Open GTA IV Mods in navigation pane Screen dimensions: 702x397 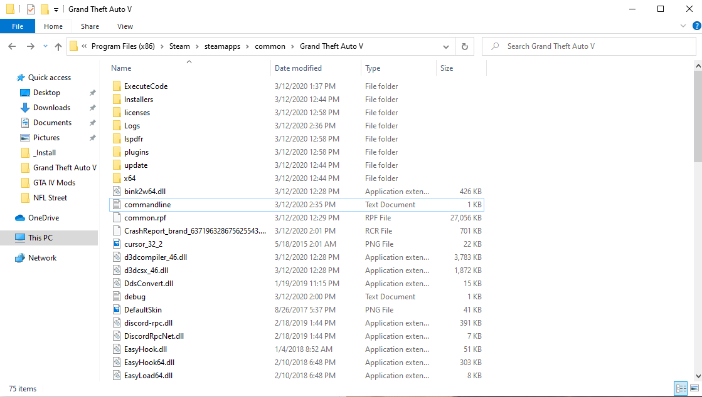(x=54, y=183)
